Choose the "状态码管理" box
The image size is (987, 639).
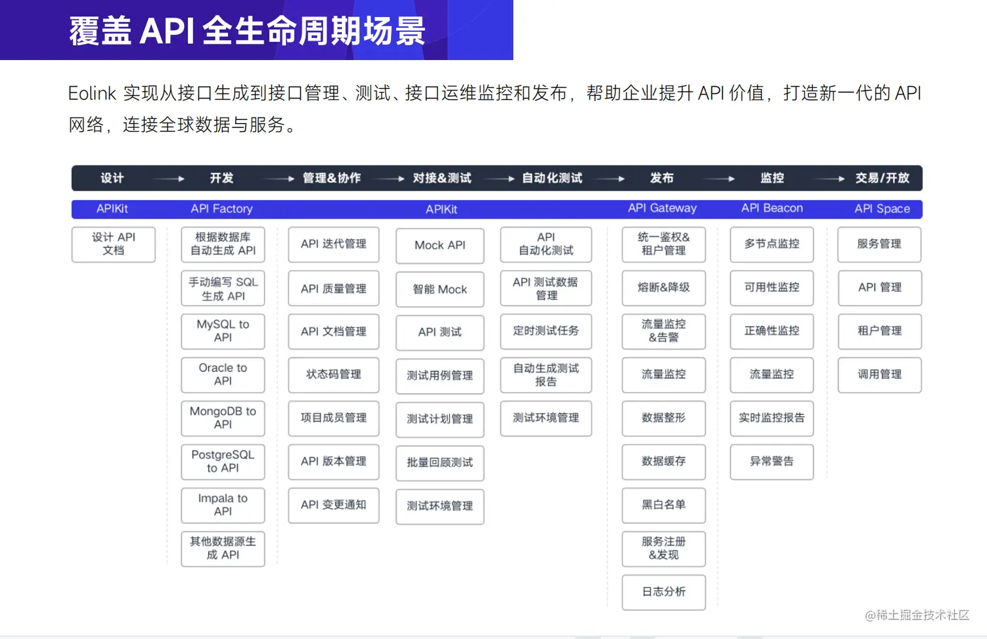point(334,375)
